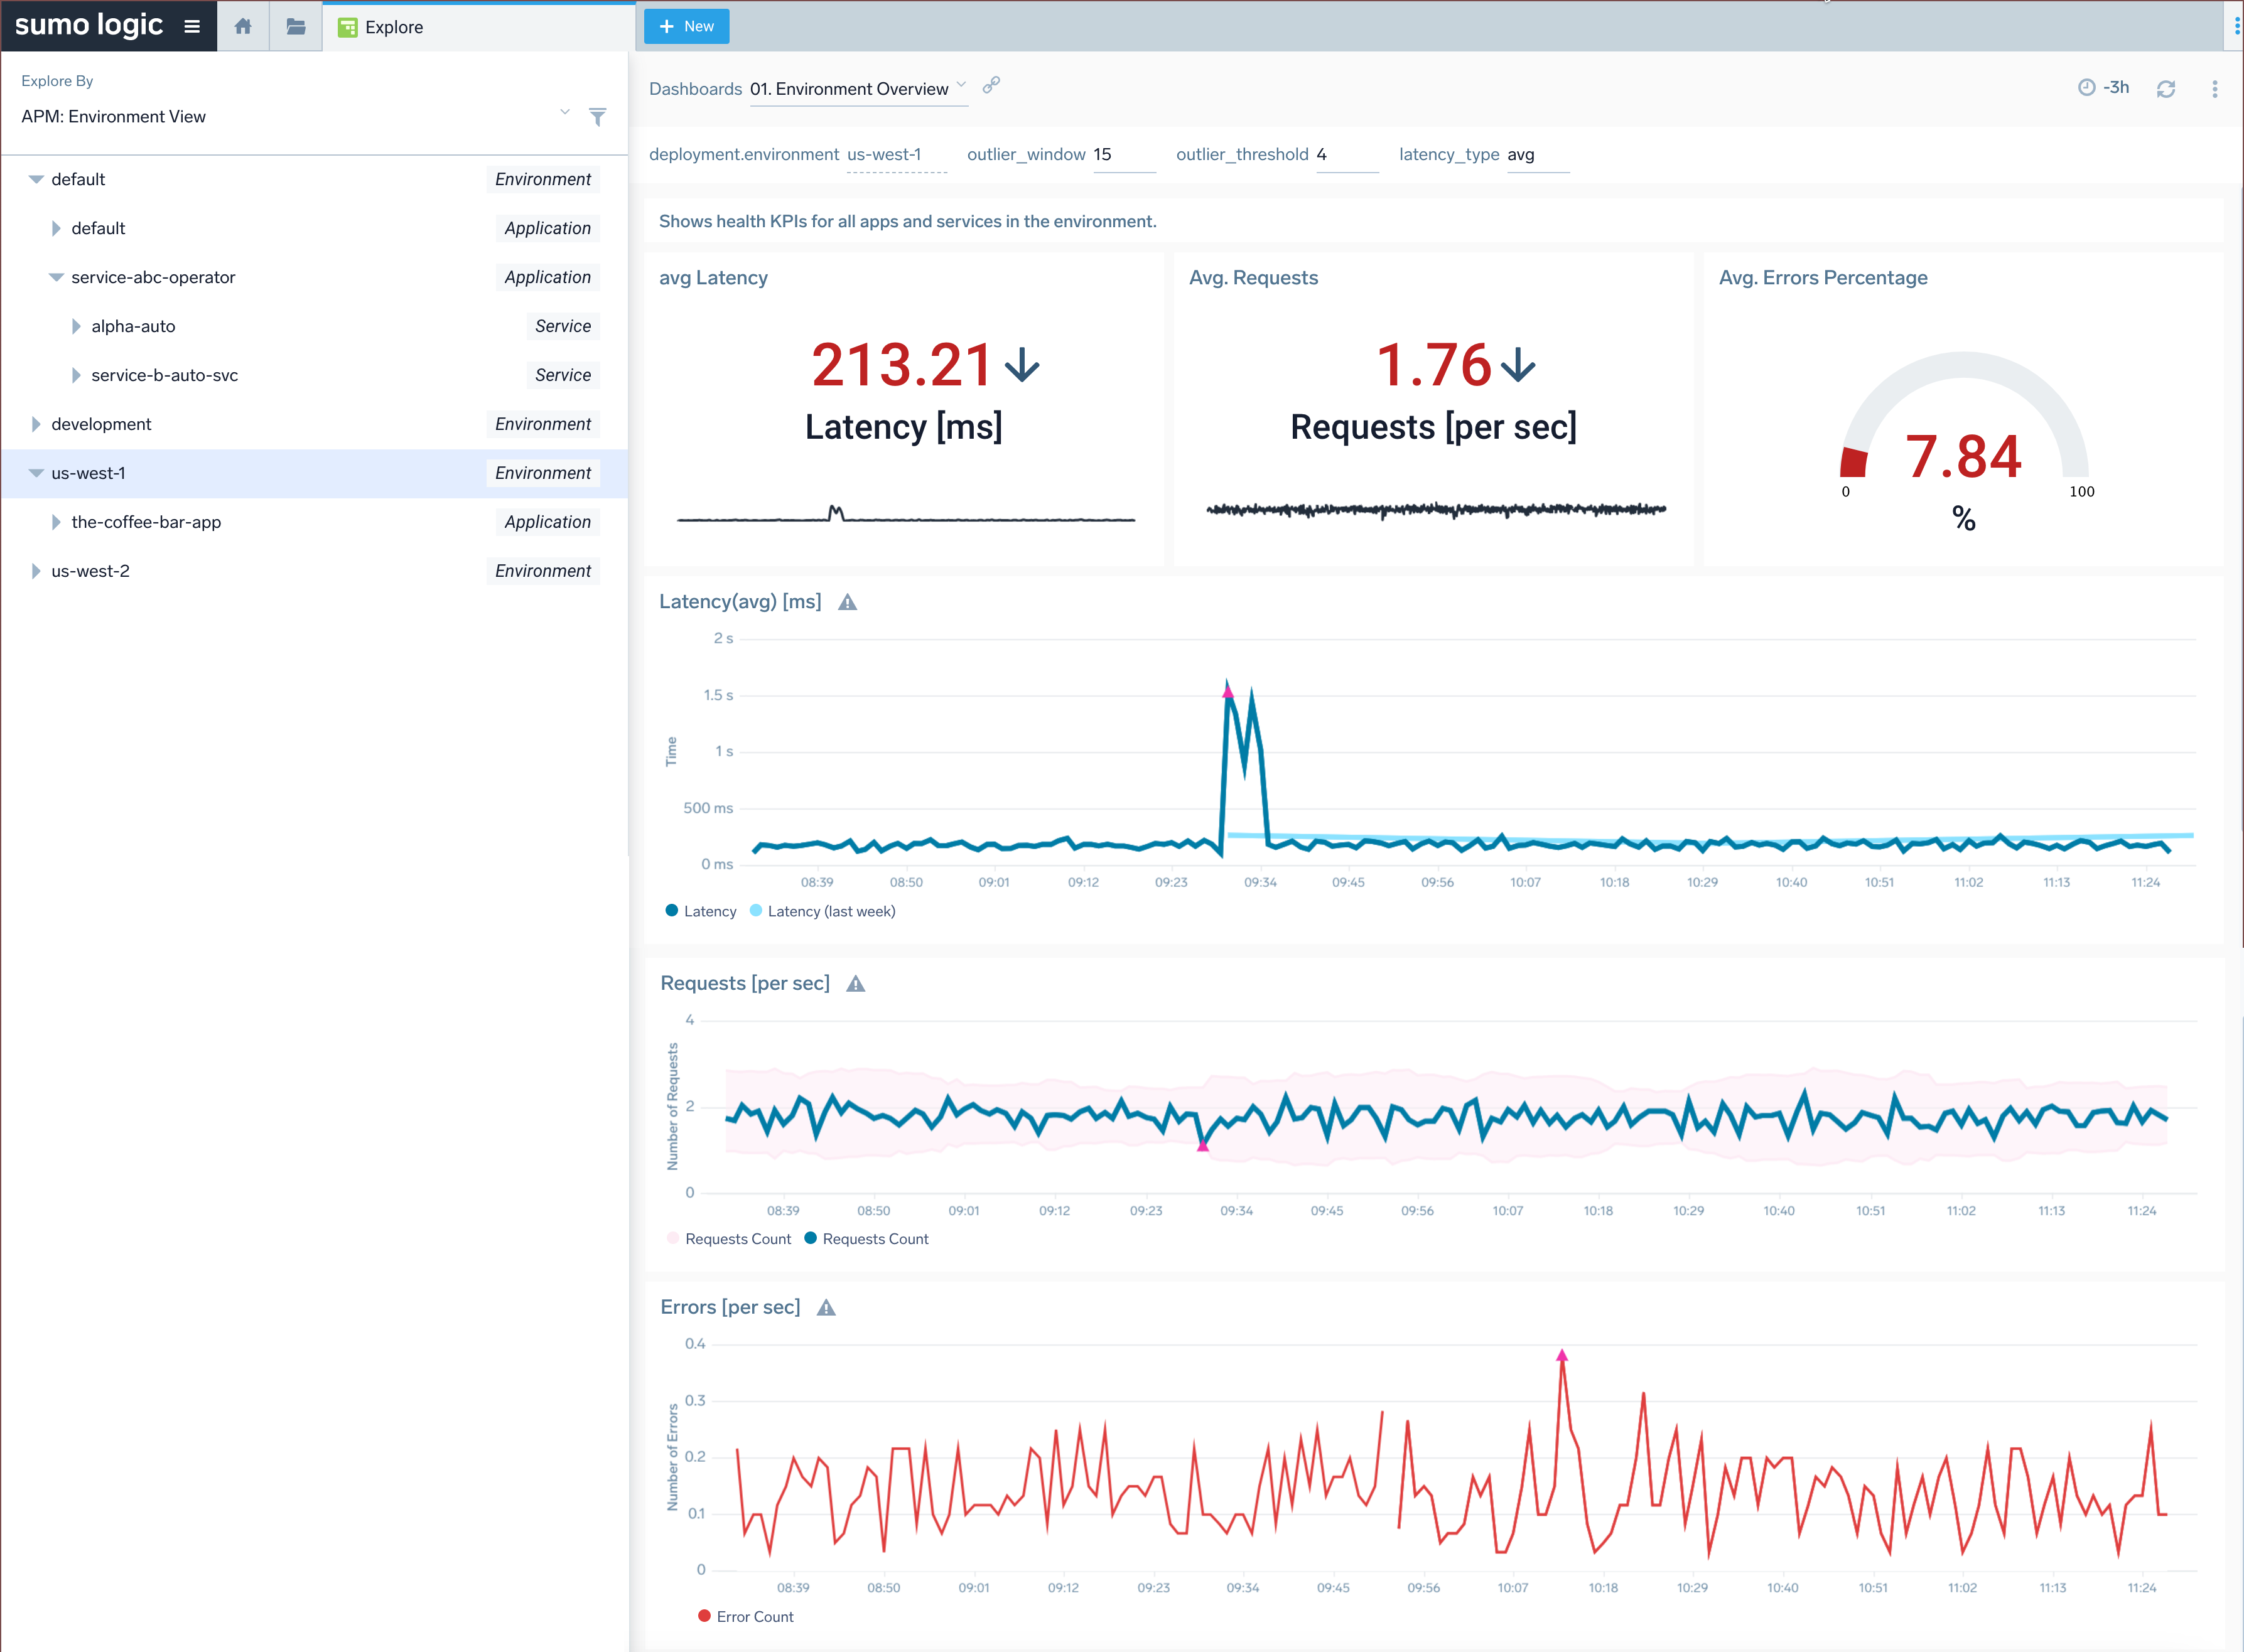This screenshot has width=2244, height=1652.
Task: Select service-b-auto-svc in the tree
Action: (x=165, y=375)
